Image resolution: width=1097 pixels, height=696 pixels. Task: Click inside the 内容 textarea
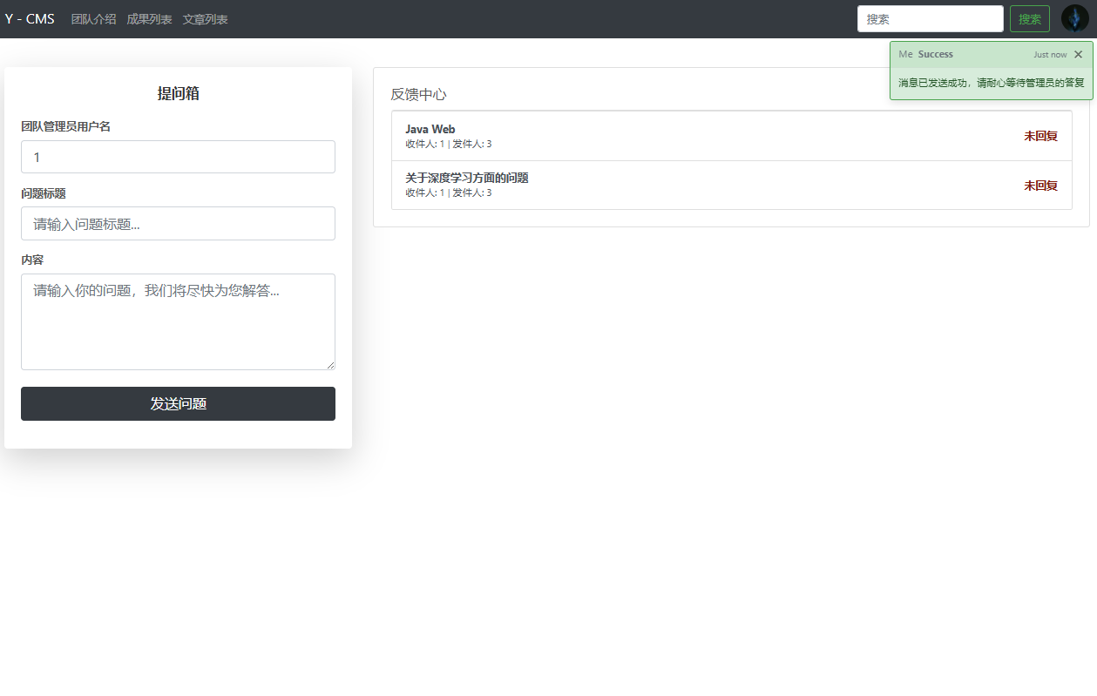coord(178,321)
